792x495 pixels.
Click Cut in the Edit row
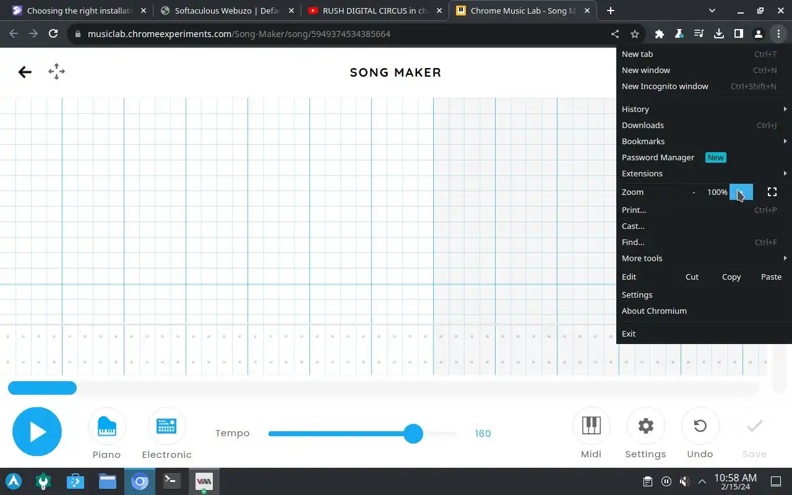[692, 277]
